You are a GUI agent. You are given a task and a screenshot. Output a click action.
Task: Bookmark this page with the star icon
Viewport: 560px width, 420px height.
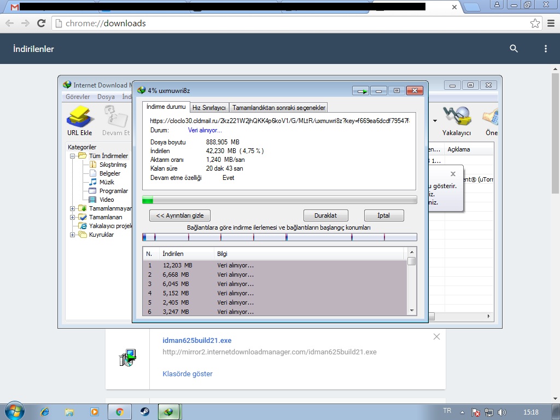coord(535,24)
